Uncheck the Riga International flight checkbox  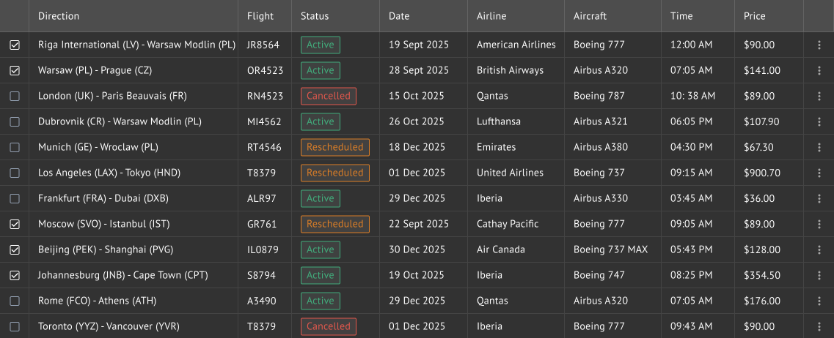(15, 45)
